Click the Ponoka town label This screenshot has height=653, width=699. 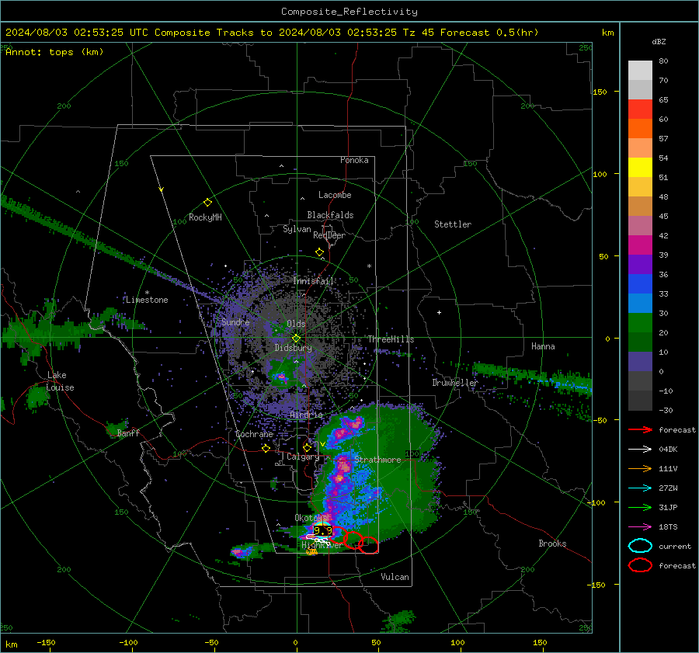[x=354, y=160]
